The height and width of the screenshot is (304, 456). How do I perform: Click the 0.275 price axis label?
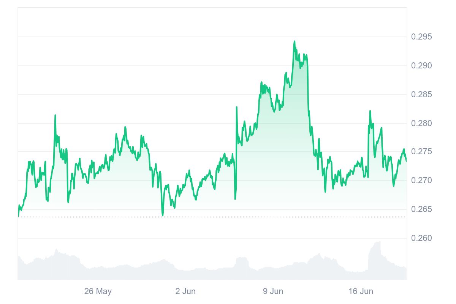pyautogui.click(x=422, y=152)
